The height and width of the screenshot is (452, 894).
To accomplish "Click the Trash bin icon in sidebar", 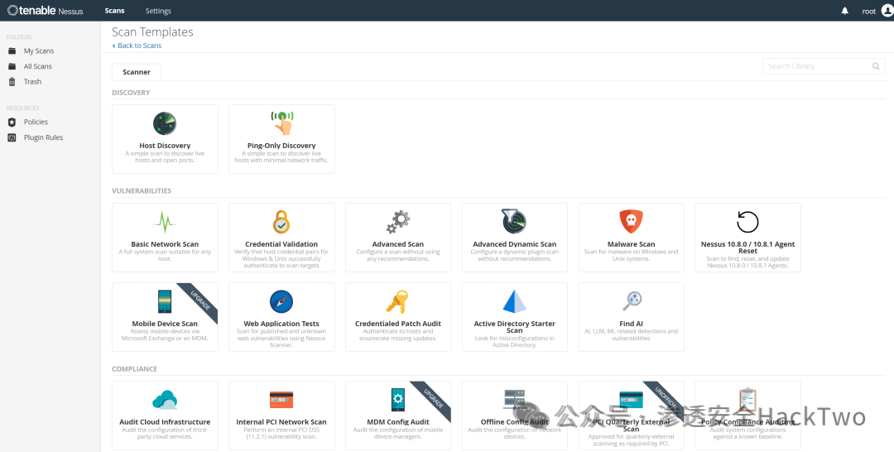I will pyautogui.click(x=12, y=81).
